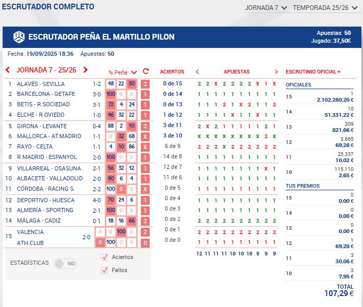The height and width of the screenshot is (307, 363).
Task: Select the BETIS - R.SOCIEDAD match
Action: click(x=43, y=104)
